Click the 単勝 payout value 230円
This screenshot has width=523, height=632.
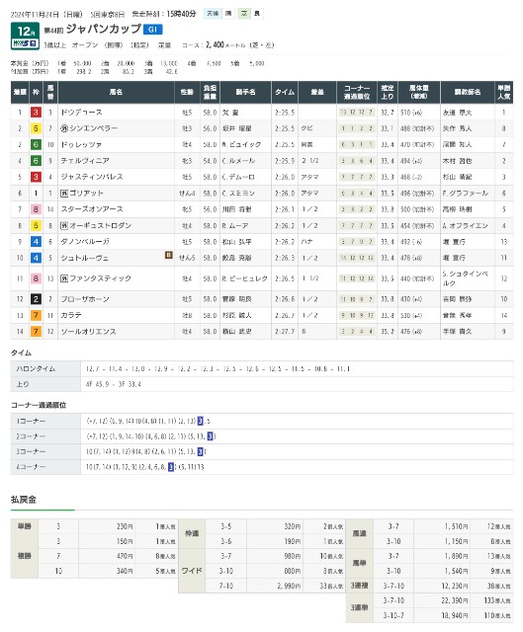[125, 526]
